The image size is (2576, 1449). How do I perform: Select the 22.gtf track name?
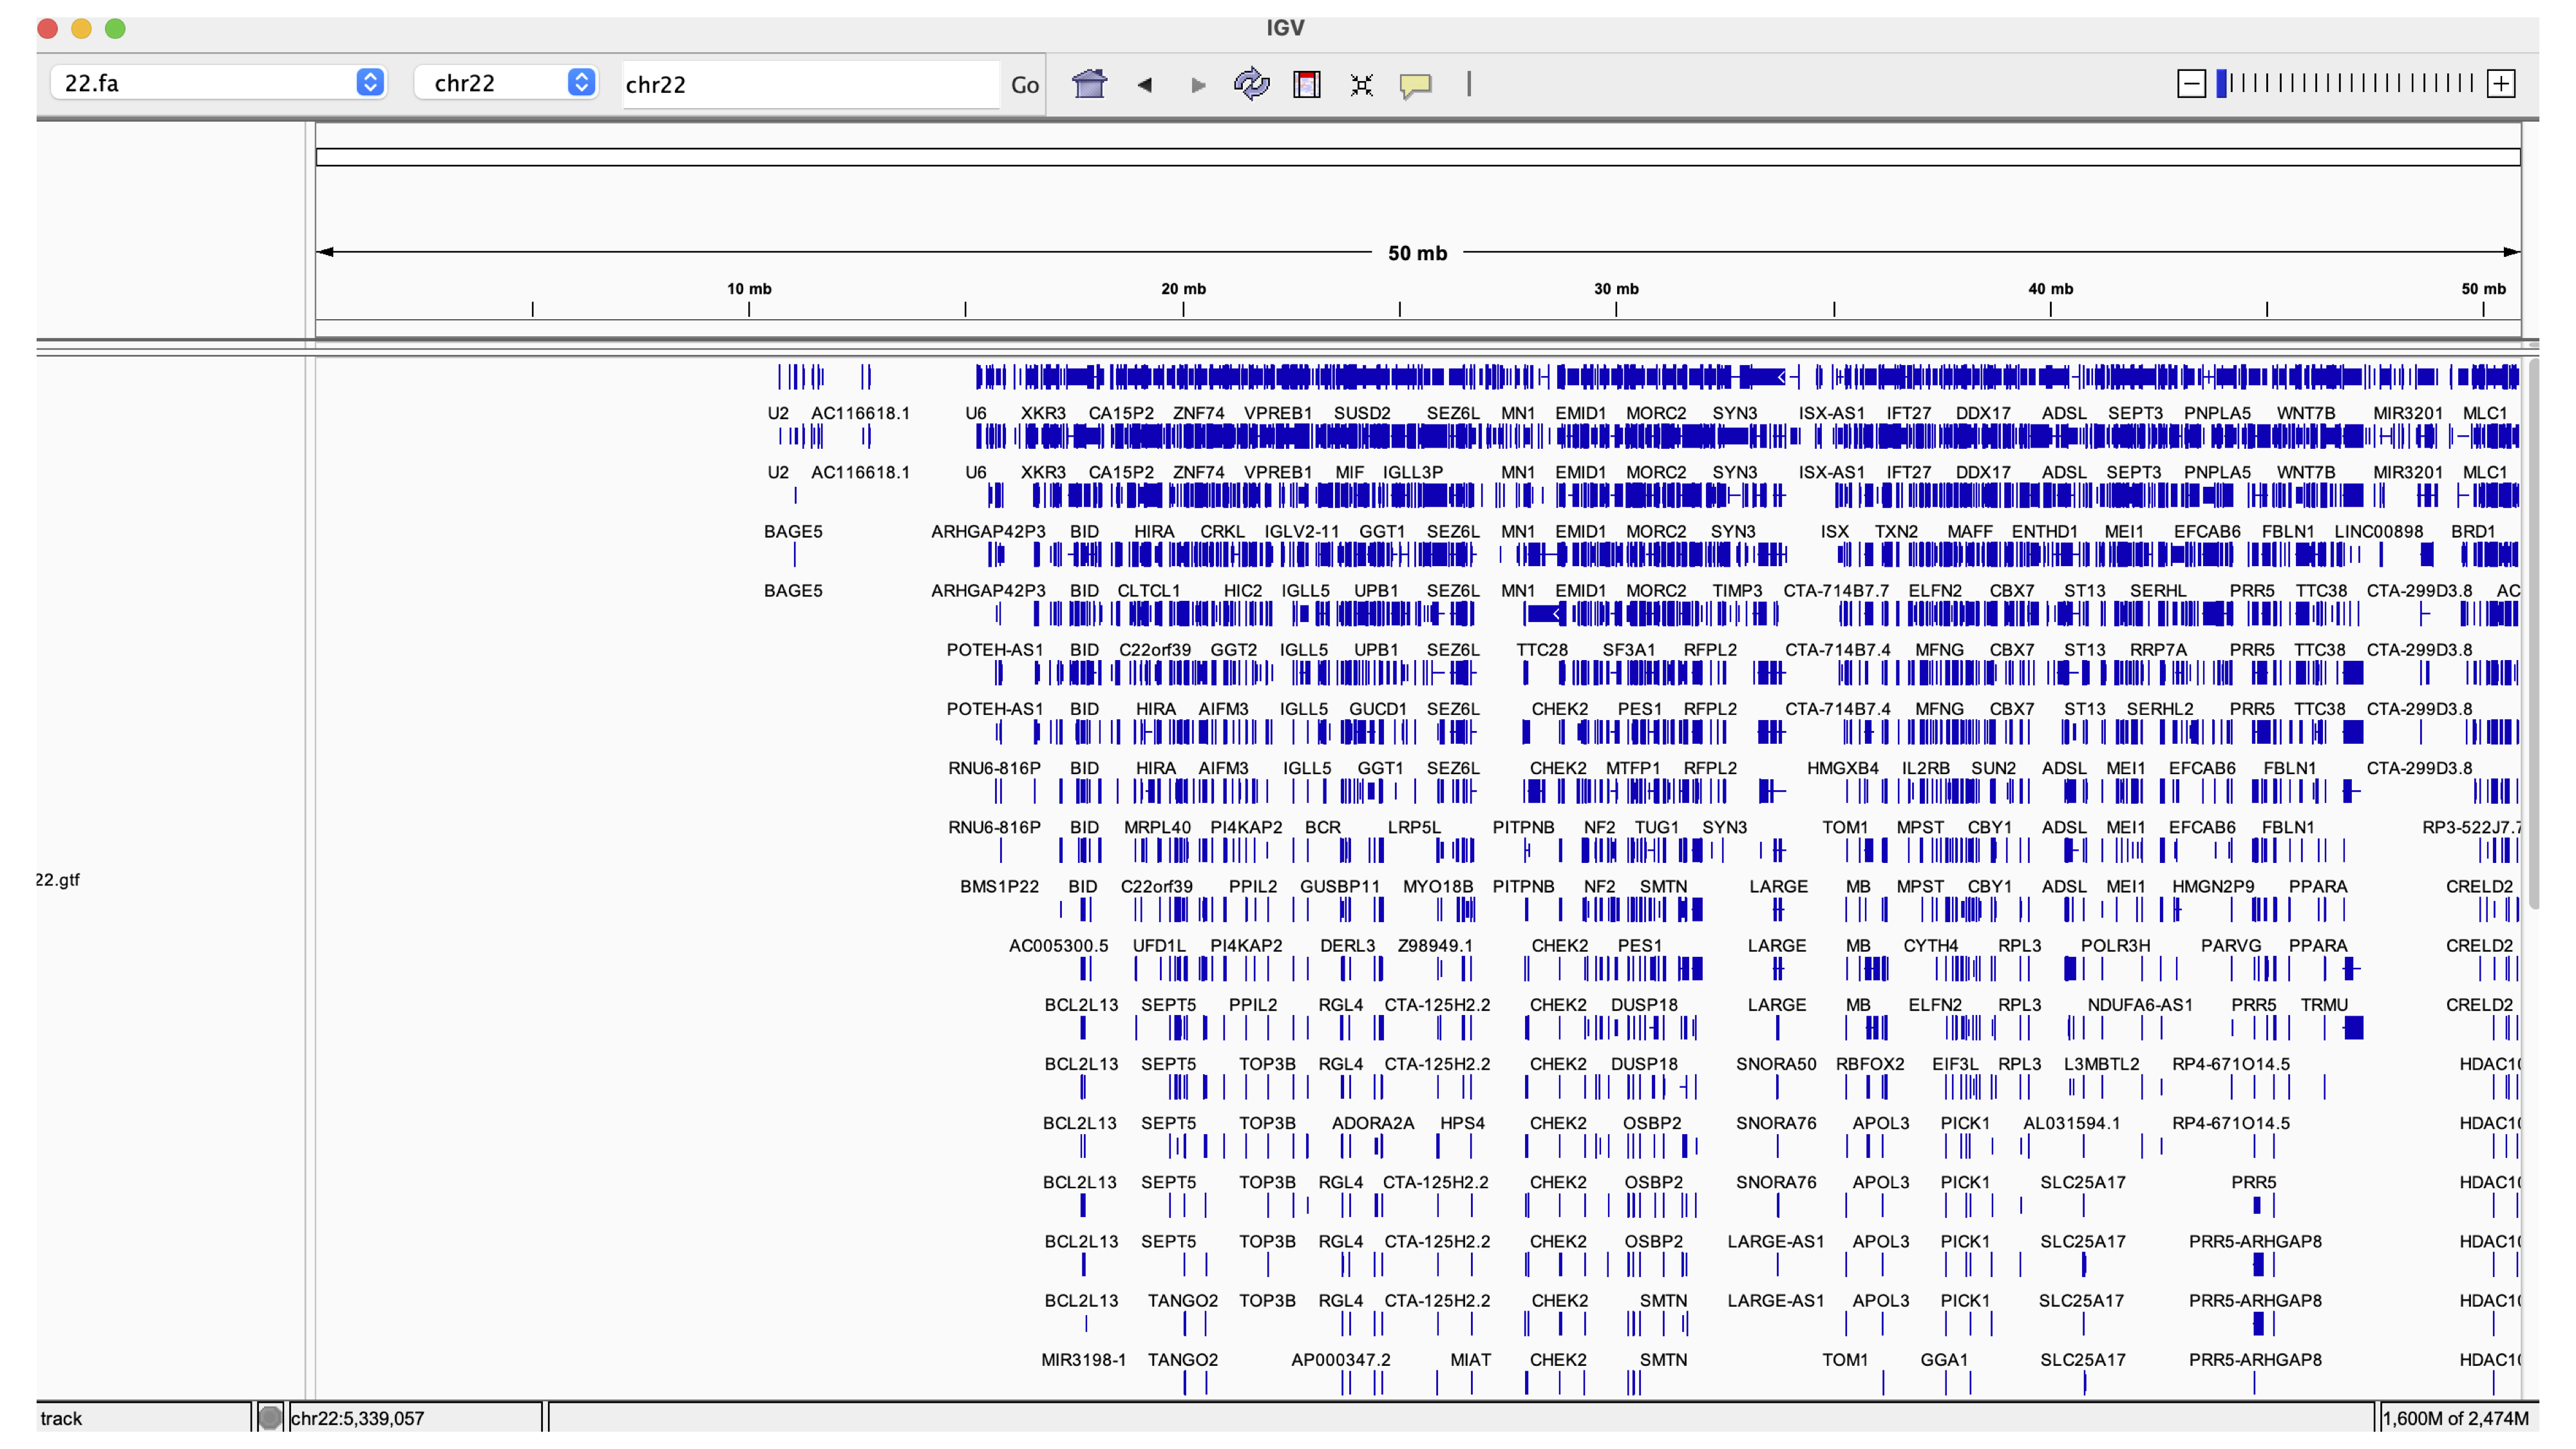coord(58,880)
